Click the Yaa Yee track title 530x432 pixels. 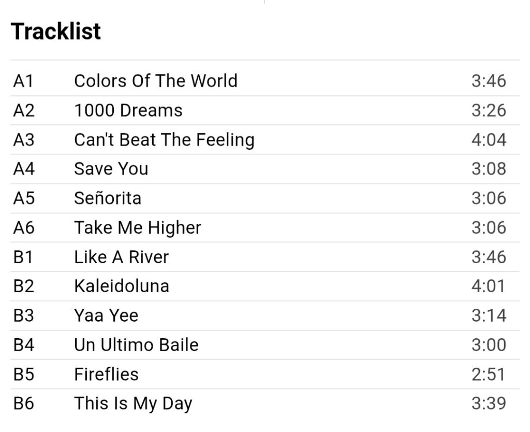click(106, 315)
